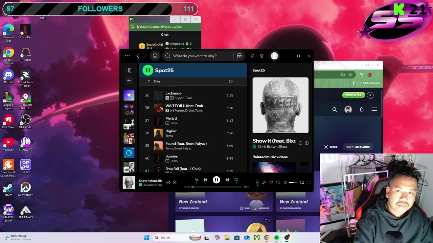
Task: Open Chrome three-dot menu
Action: coord(378,75)
